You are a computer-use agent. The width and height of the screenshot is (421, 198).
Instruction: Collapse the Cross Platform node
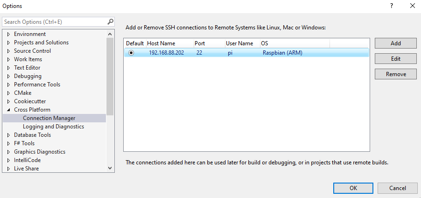8,110
